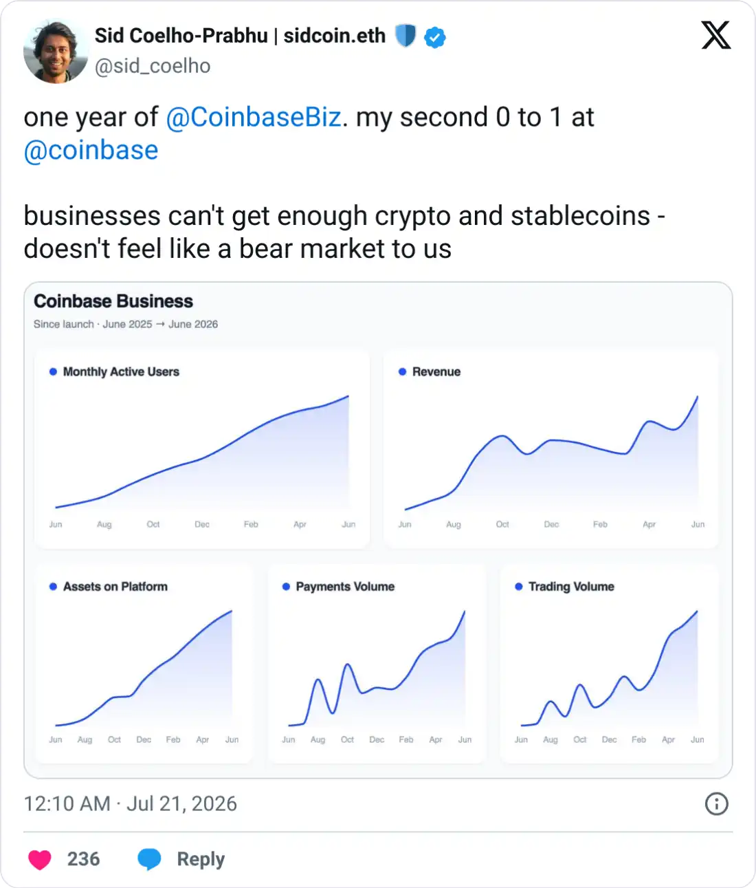Click the Reply button text
The height and width of the screenshot is (888, 756).
point(201,859)
